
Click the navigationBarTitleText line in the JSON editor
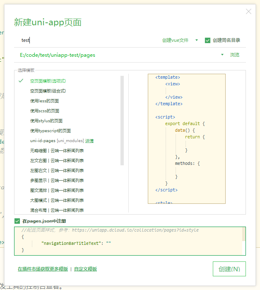point(76,244)
